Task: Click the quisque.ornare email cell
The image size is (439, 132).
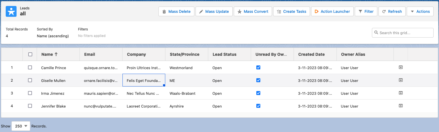Action: pos(101,68)
